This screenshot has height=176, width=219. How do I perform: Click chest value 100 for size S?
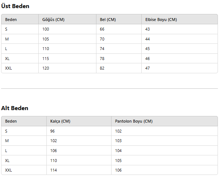(46, 29)
